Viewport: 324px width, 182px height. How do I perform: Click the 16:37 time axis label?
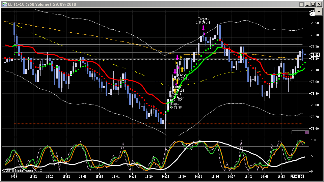[x=232, y=176]
